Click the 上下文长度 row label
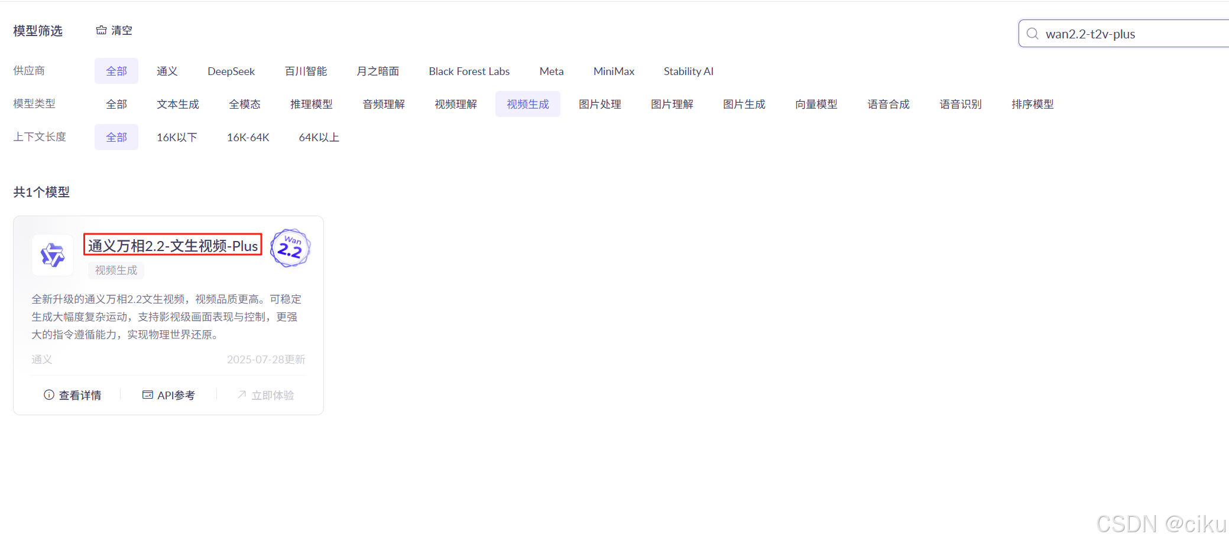 coord(40,136)
